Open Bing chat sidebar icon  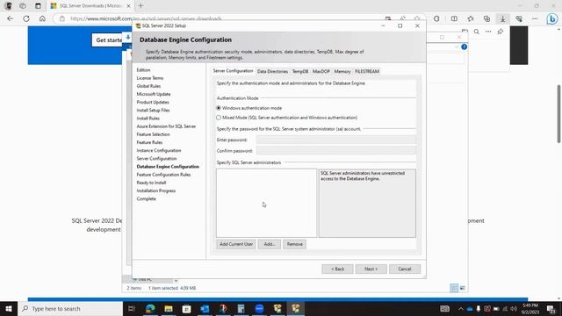click(x=552, y=18)
